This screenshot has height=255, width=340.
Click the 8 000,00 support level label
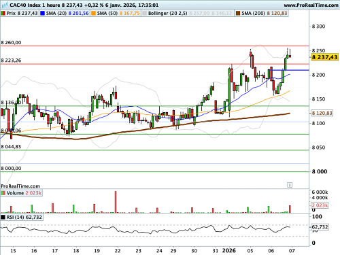pyautogui.click(x=11, y=168)
